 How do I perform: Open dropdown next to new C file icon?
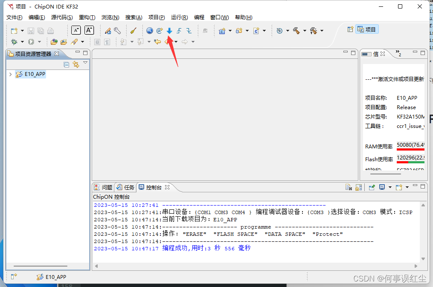[264, 31]
